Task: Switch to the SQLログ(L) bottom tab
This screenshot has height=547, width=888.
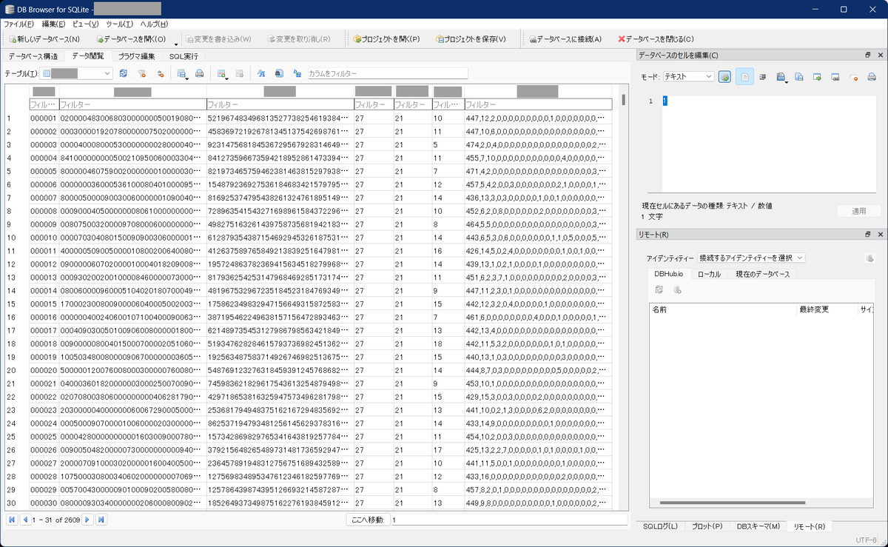Action: click(x=660, y=526)
